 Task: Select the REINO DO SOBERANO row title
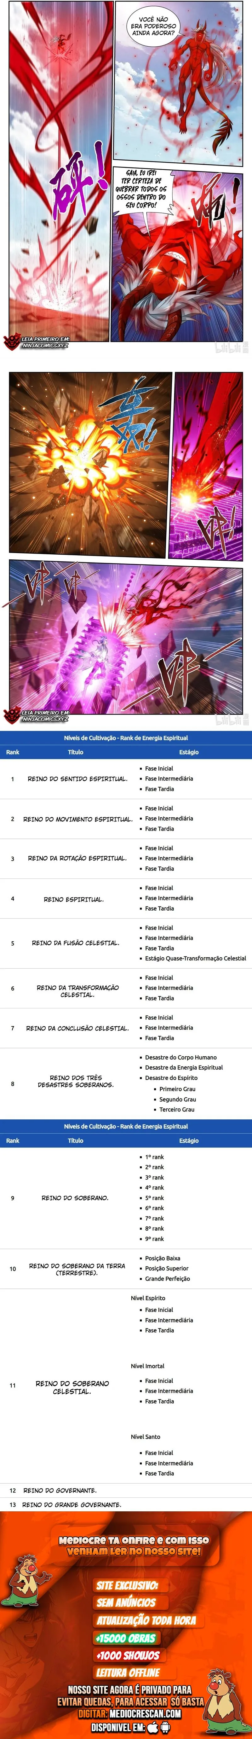pyautogui.click(x=75, y=1198)
